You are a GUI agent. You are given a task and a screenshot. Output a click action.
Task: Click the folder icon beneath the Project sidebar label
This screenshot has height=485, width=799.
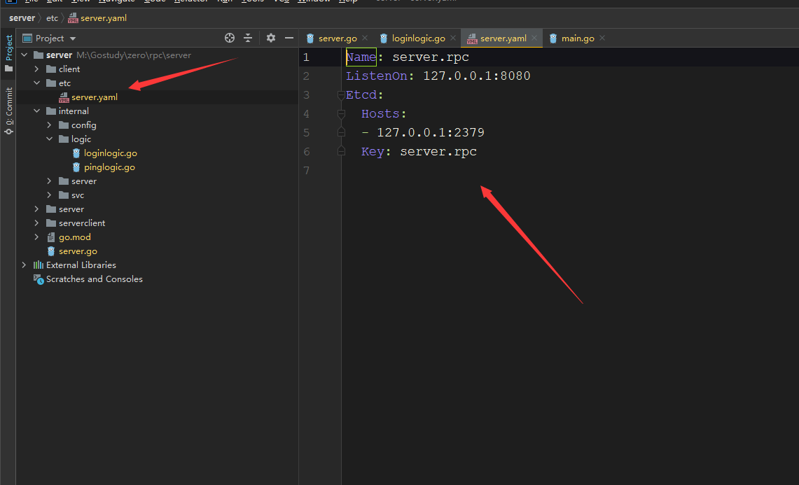coord(8,69)
